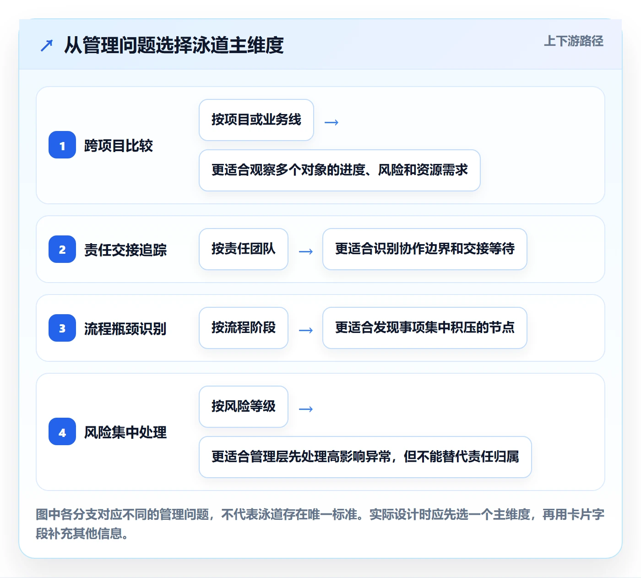Click the box 更适合发现事项集中积压的节点
641x578 pixels.
425,328
